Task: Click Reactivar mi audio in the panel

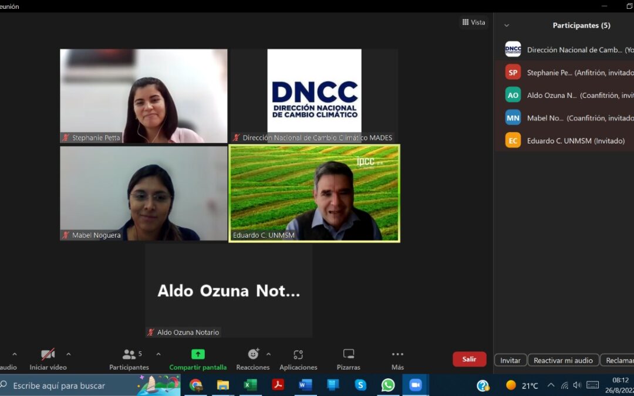Action: click(x=563, y=360)
